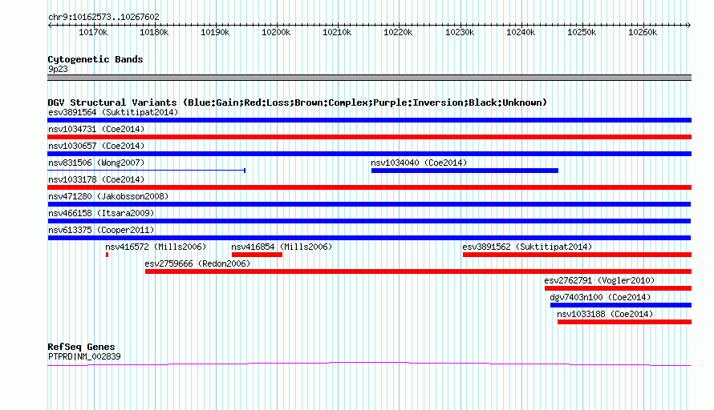Open the nsv416854 (Mills2006) label
714x410 pixels.
click(282, 247)
